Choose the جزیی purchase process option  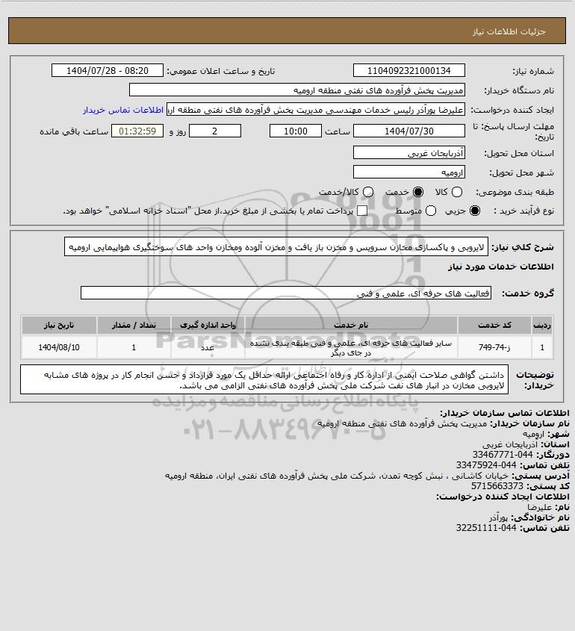tap(475, 211)
